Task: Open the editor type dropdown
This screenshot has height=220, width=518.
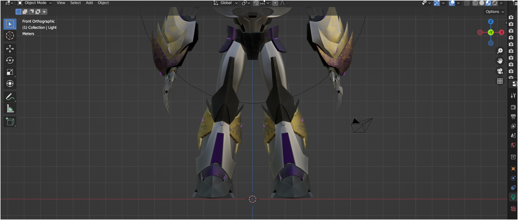Action: point(9,3)
